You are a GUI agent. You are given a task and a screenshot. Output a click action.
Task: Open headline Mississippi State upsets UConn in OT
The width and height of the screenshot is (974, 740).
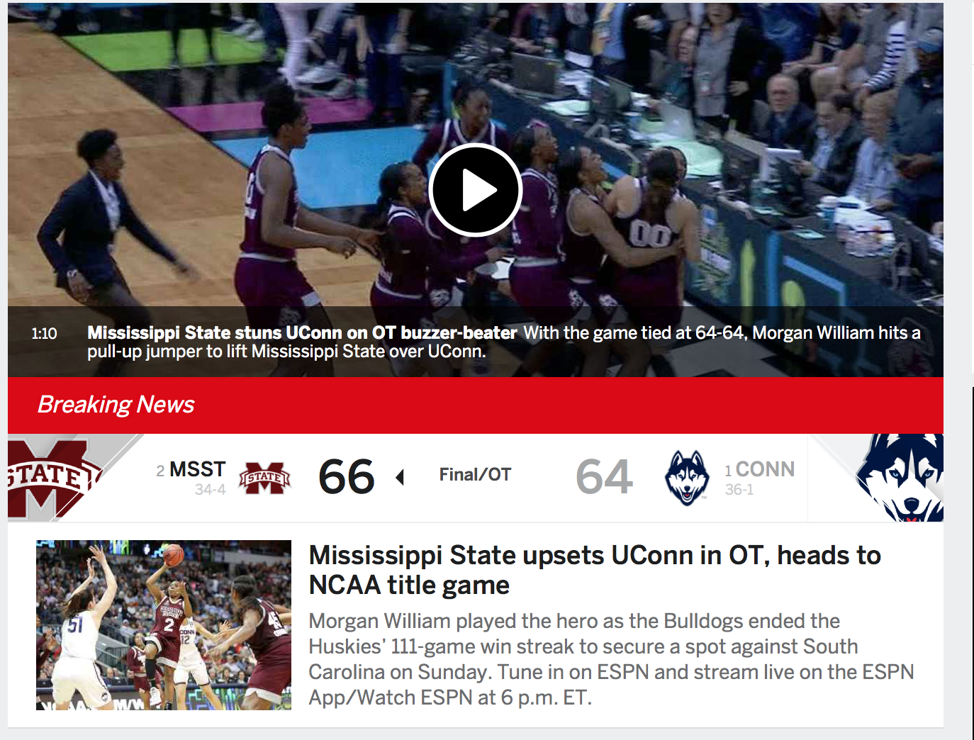click(595, 570)
